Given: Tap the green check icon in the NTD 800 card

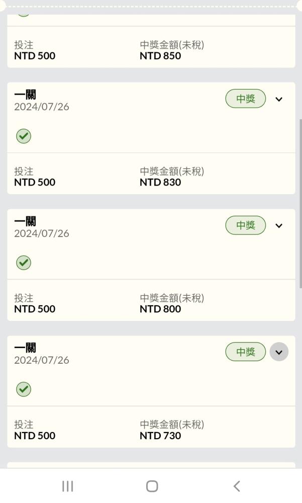Looking at the screenshot, I should 22,262.
